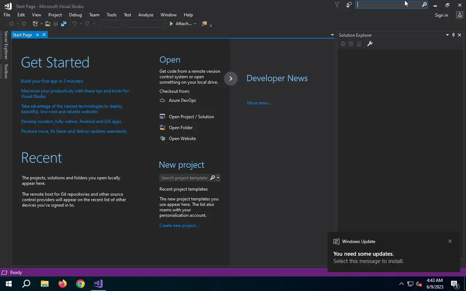Open the Tools menu
466x291 pixels.
111,15
